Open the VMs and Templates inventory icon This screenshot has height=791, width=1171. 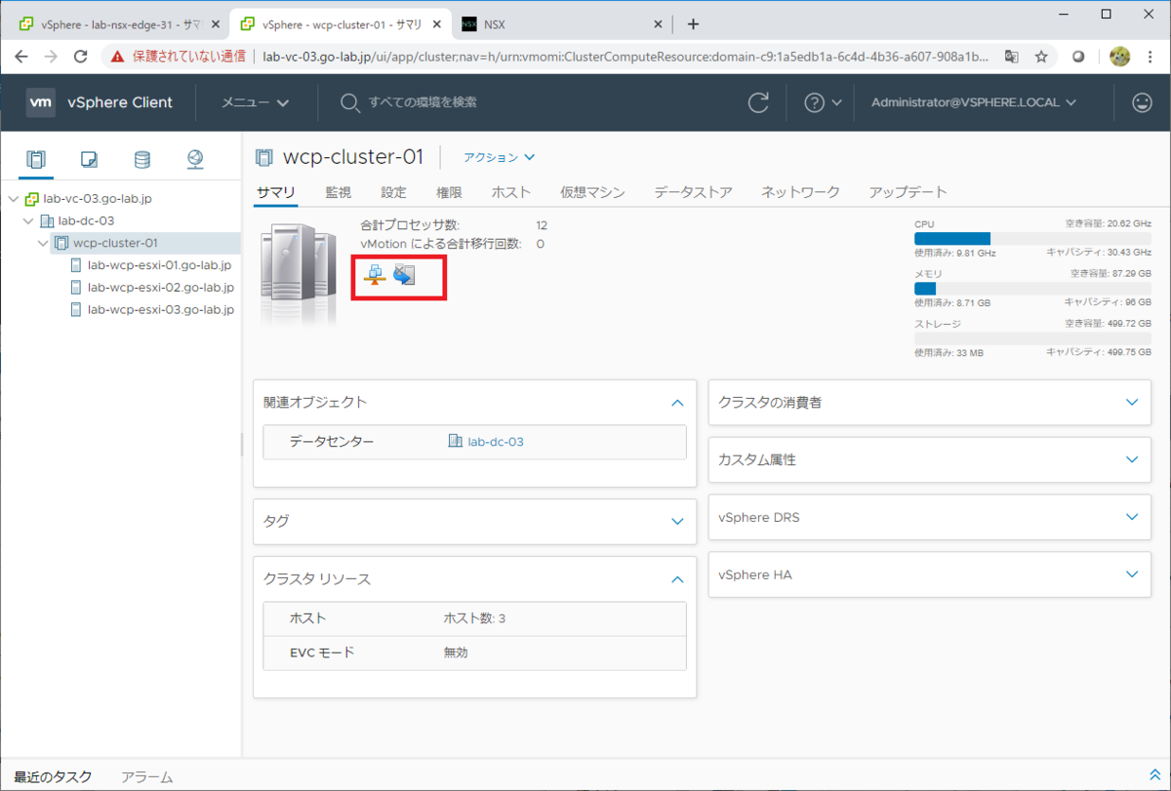tap(89, 159)
